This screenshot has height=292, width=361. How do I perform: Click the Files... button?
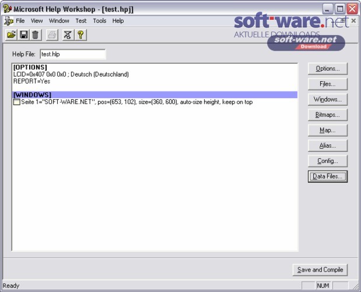[x=328, y=84]
